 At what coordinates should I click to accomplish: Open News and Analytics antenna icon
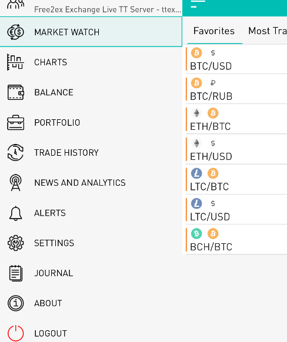(x=15, y=183)
